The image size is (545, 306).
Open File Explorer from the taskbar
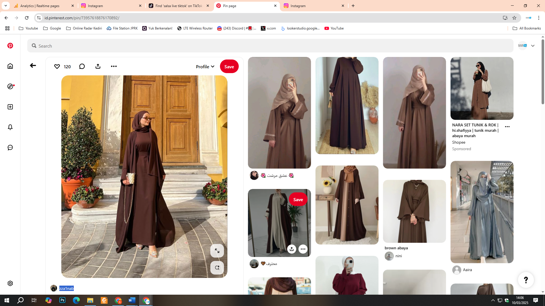click(90, 300)
